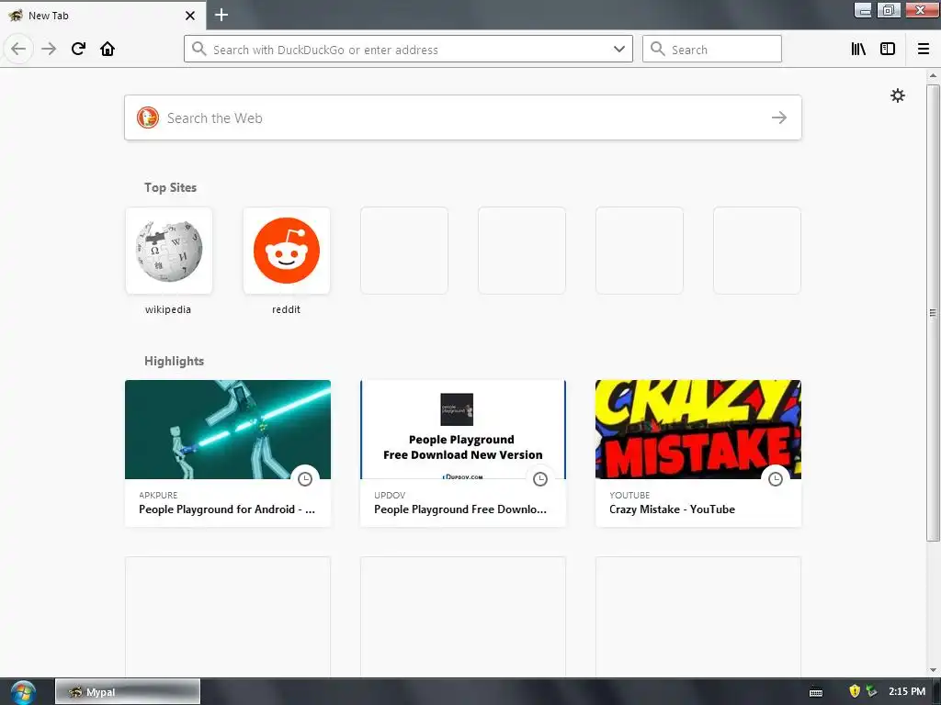
Task: Open People Playground Free Download highlight
Action: pyautogui.click(x=463, y=453)
